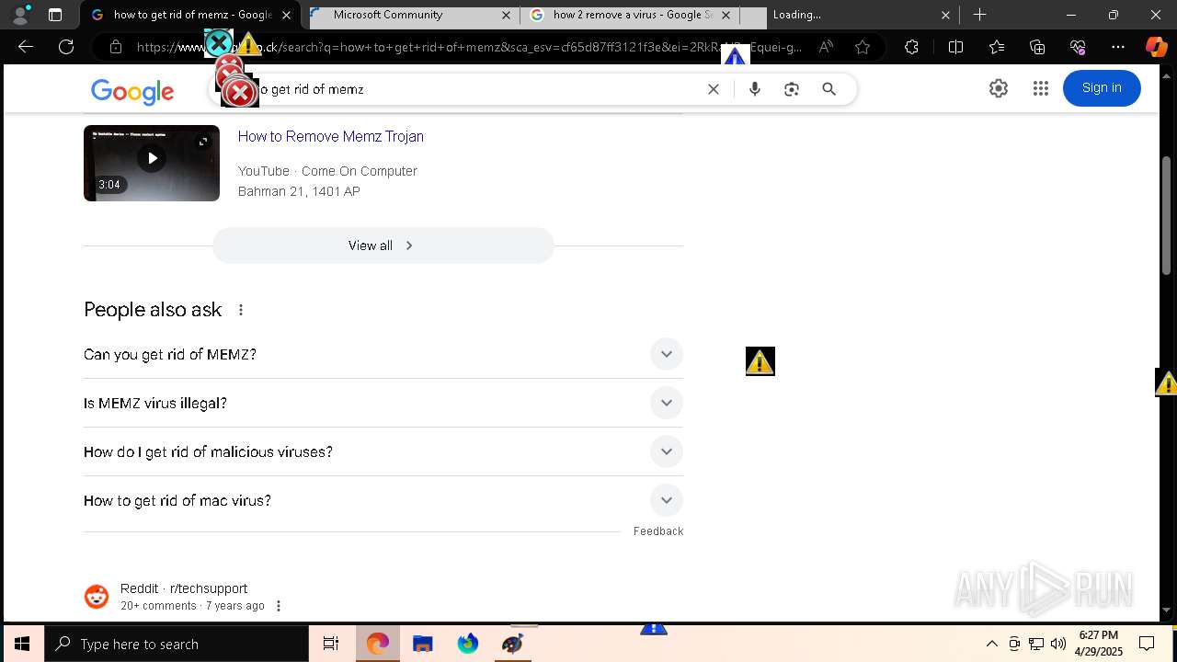Click the magnifier search button

[x=829, y=89]
